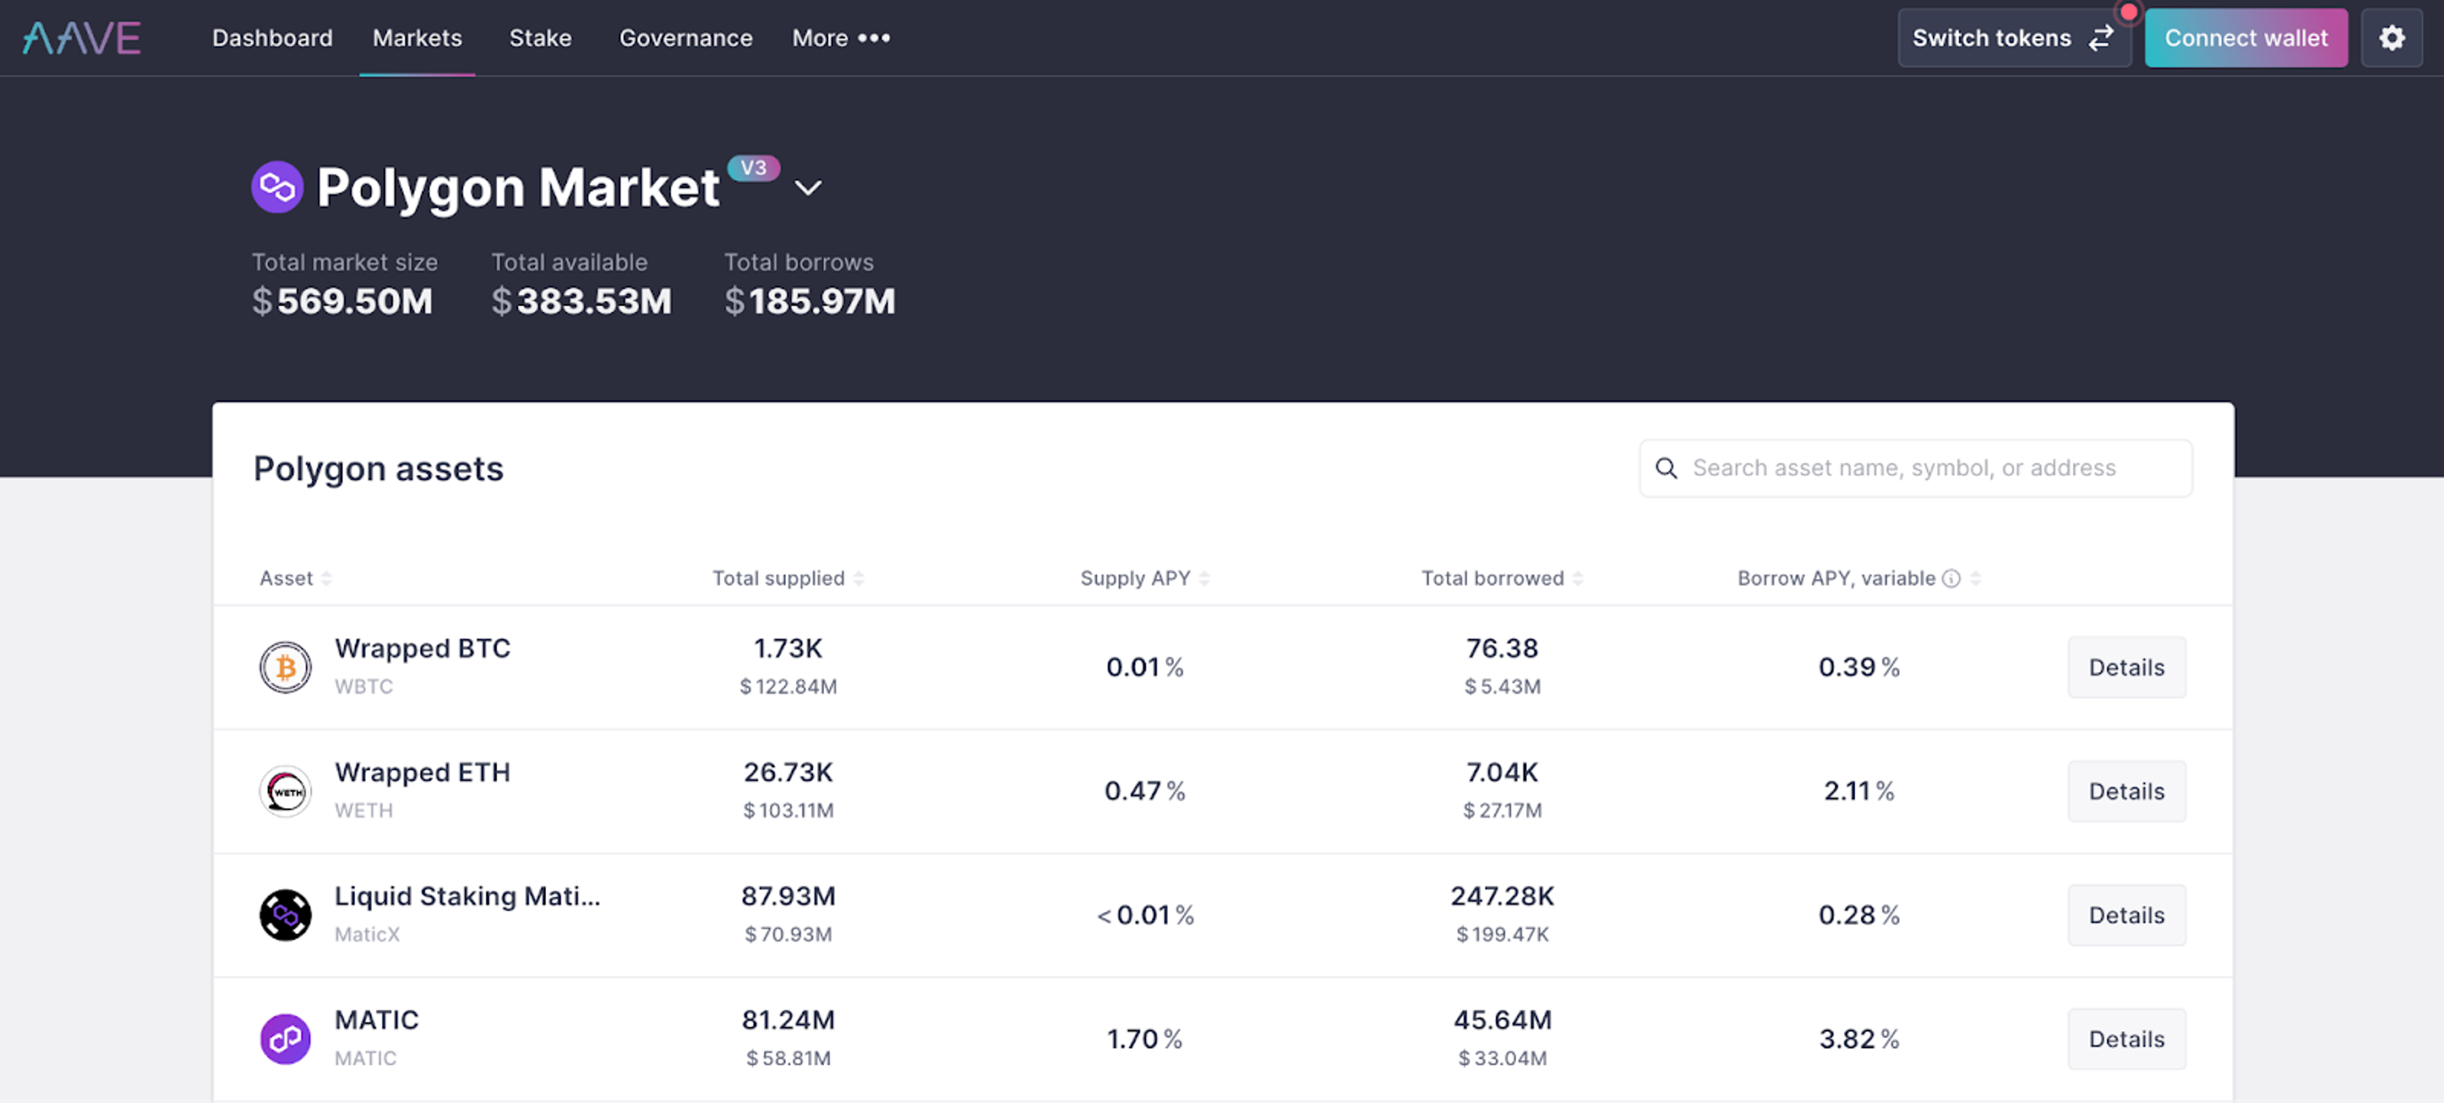2444x1103 pixels.
Task: Click the V3 version badge
Action: [x=754, y=168]
